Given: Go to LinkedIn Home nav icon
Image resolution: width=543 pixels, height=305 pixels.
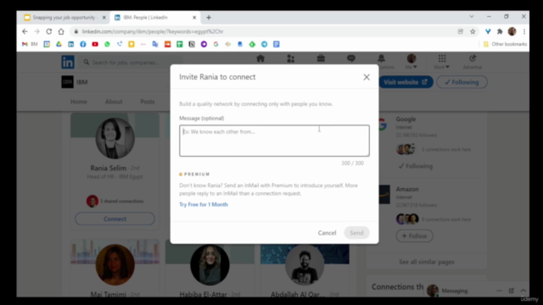Looking at the screenshot, I should (260, 58).
